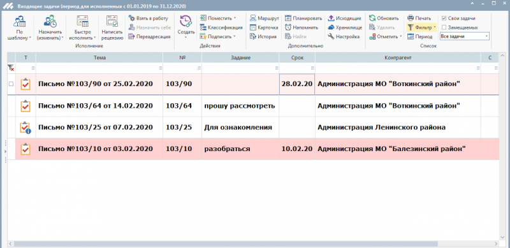Select Письмо №103/25 от 07.02.2020

96,128
